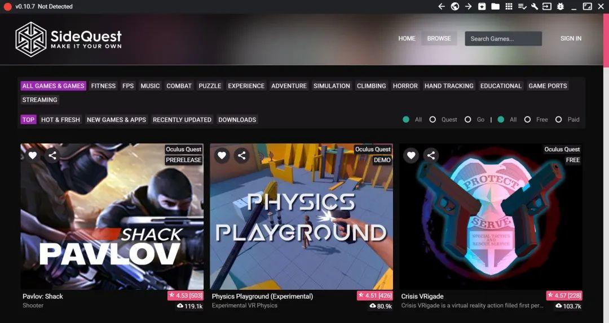Click the back arrow in top toolbar
The height and width of the screenshot is (323, 609).
coord(442,7)
